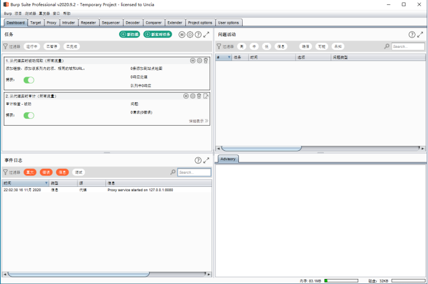Image resolution: width=428 pixels, height=284 pixels.
Task: Click the Burp Suite logo in title bar
Action: tap(6, 4)
